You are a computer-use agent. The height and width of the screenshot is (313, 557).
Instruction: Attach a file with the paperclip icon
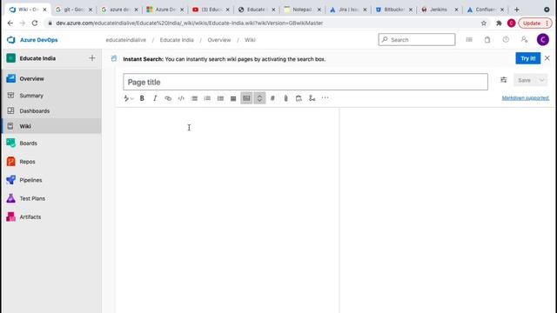pos(285,98)
